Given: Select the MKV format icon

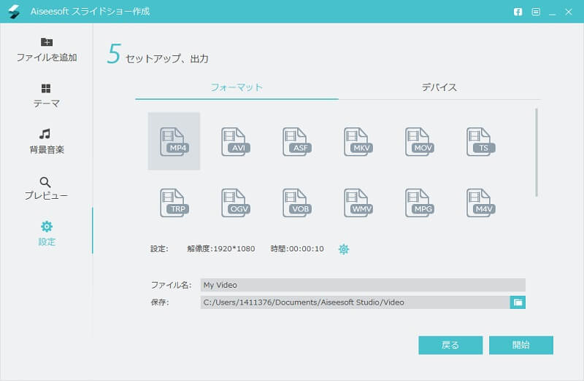Looking at the screenshot, I should coord(358,141).
